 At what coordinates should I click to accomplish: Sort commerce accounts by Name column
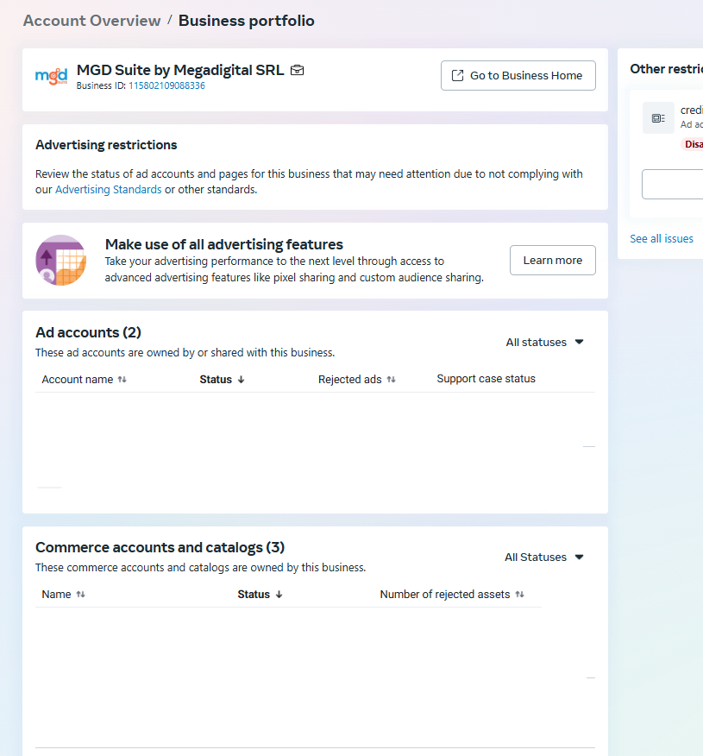[63, 594]
